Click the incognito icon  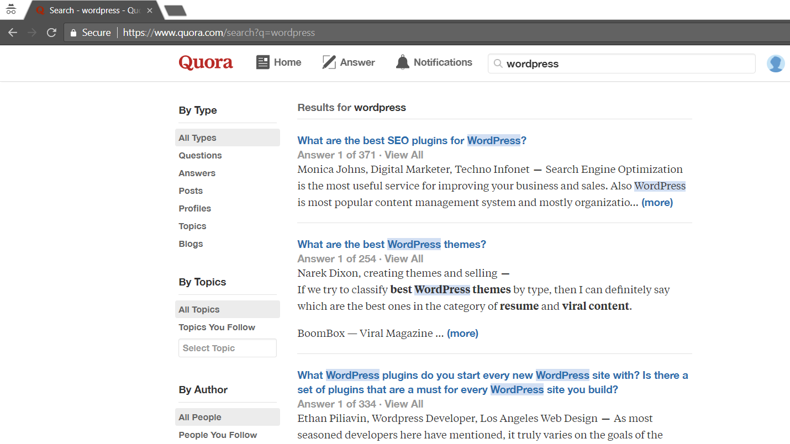tap(11, 10)
